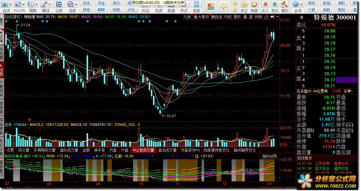Toggle the 九转 indicator

[x=188, y=17]
